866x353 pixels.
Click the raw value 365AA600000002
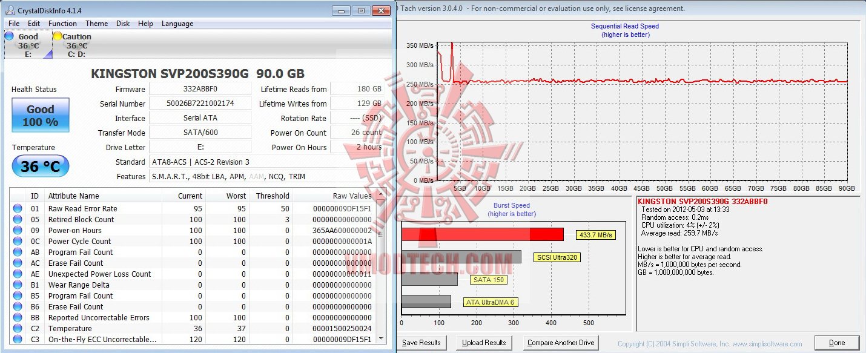342,231
